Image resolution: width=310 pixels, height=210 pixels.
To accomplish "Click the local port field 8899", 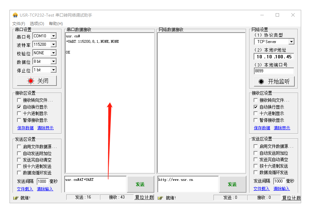I will point(274,71).
